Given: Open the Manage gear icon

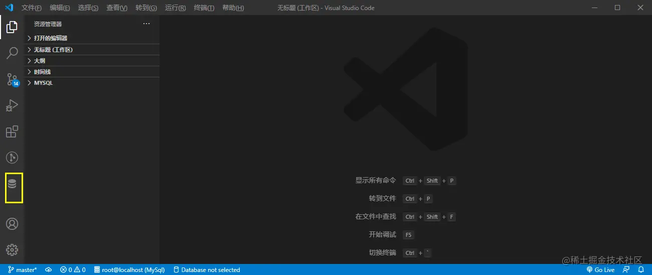Looking at the screenshot, I should (x=12, y=249).
